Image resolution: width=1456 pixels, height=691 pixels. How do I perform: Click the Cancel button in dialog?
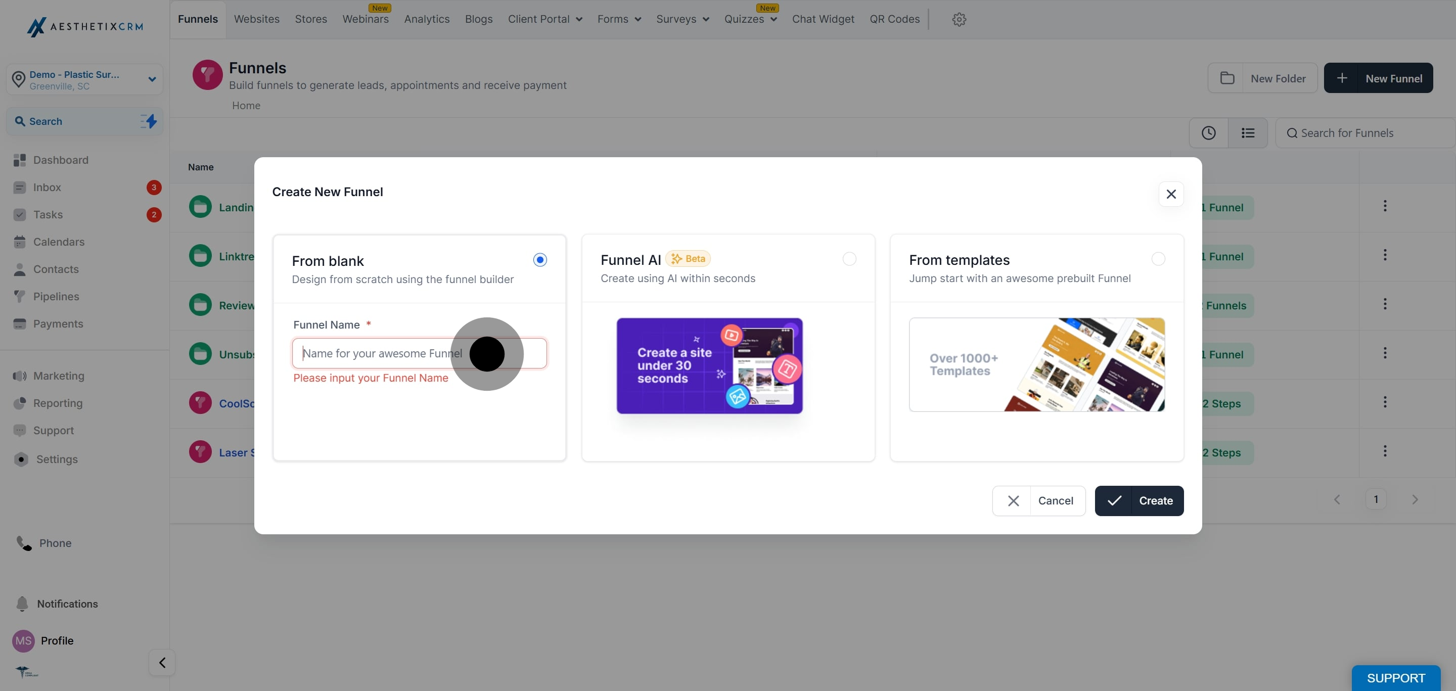click(1039, 500)
